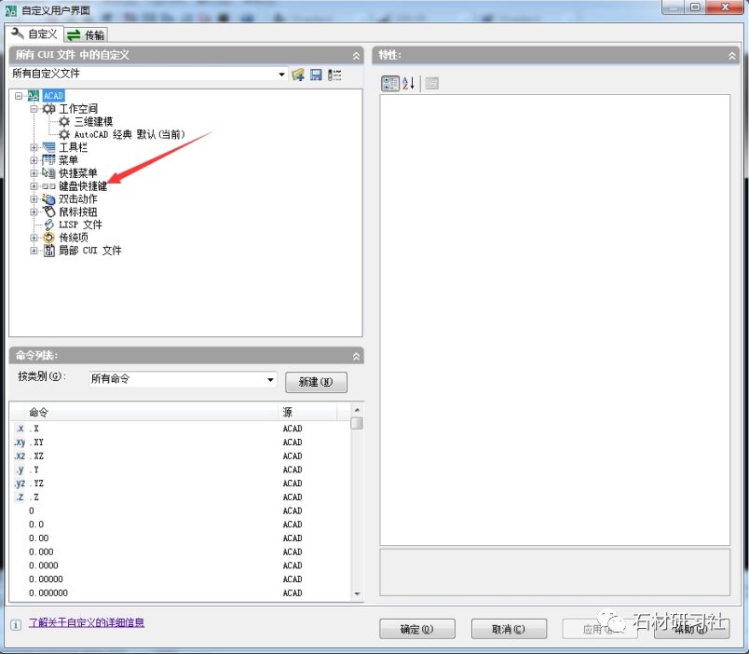This screenshot has width=749, height=654.
Task: Select the 快捷菜单 tree item
Action: [78, 173]
